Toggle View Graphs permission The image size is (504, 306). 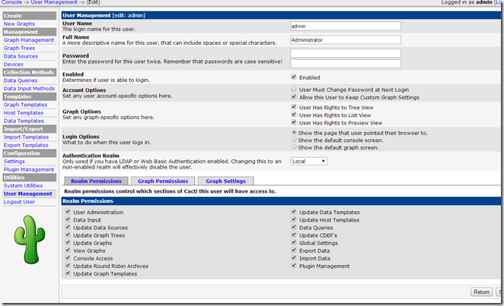click(x=68, y=250)
